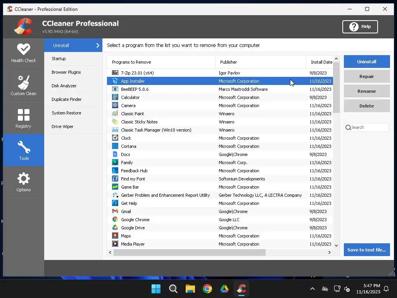This screenshot has height=298, width=397.
Task: Click the Maps app icon
Action: click(x=115, y=236)
